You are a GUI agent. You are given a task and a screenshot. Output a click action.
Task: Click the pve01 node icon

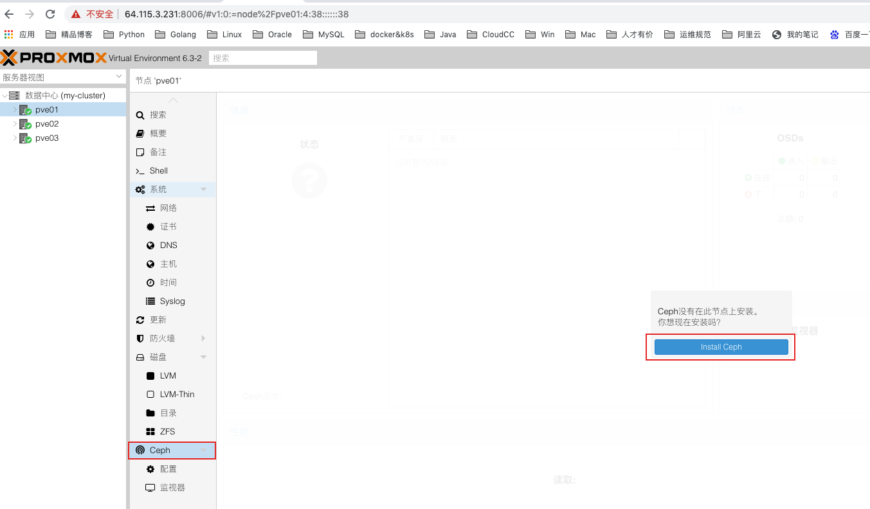pyautogui.click(x=25, y=110)
